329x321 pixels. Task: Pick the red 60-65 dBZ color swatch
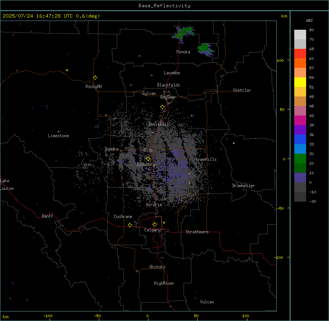[x=300, y=53]
